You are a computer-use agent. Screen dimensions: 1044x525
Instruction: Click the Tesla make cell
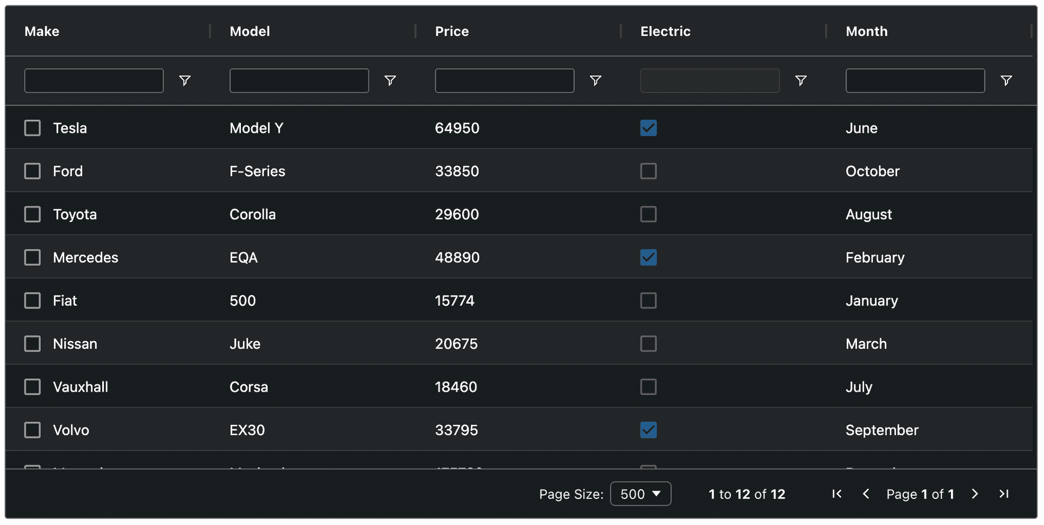click(70, 128)
